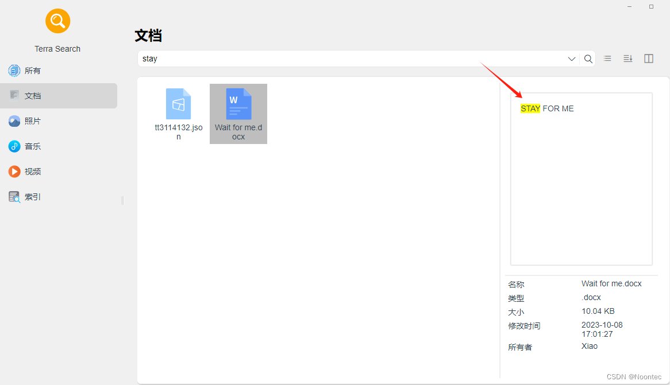This screenshot has height=385, width=670.
Task: Click the sidebar splitter handle
Action: (x=122, y=201)
